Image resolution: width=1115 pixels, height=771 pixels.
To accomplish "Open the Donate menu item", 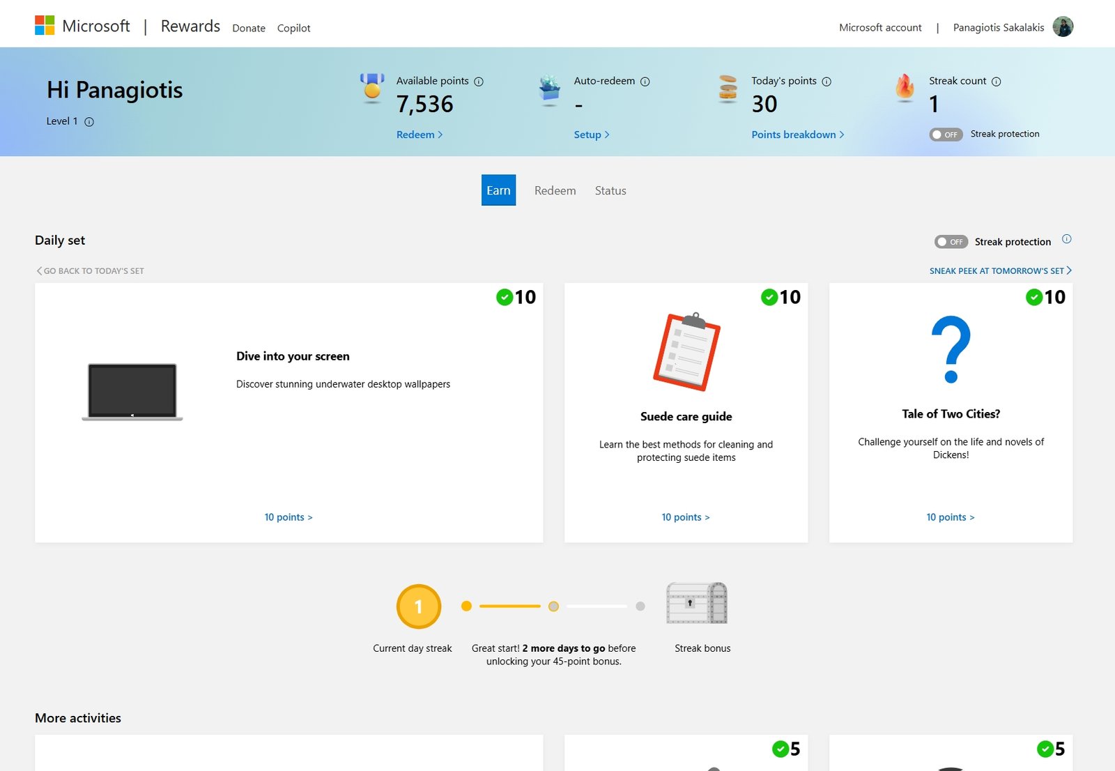I will (249, 29).
